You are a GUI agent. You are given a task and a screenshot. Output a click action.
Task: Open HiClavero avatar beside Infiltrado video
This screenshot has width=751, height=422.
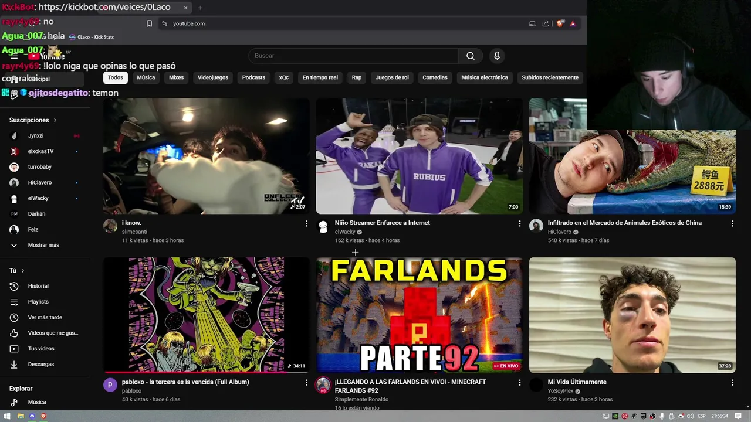(536, 226)
